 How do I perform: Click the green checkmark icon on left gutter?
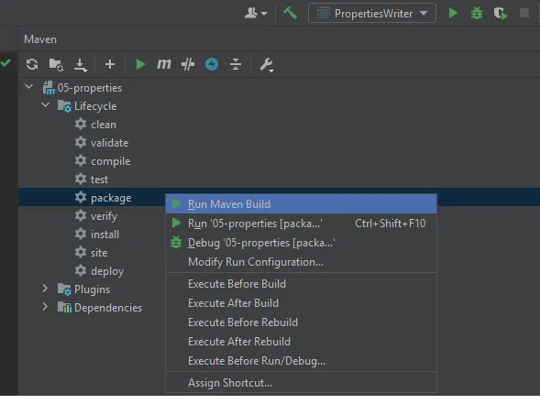click(x=6, y=63)
